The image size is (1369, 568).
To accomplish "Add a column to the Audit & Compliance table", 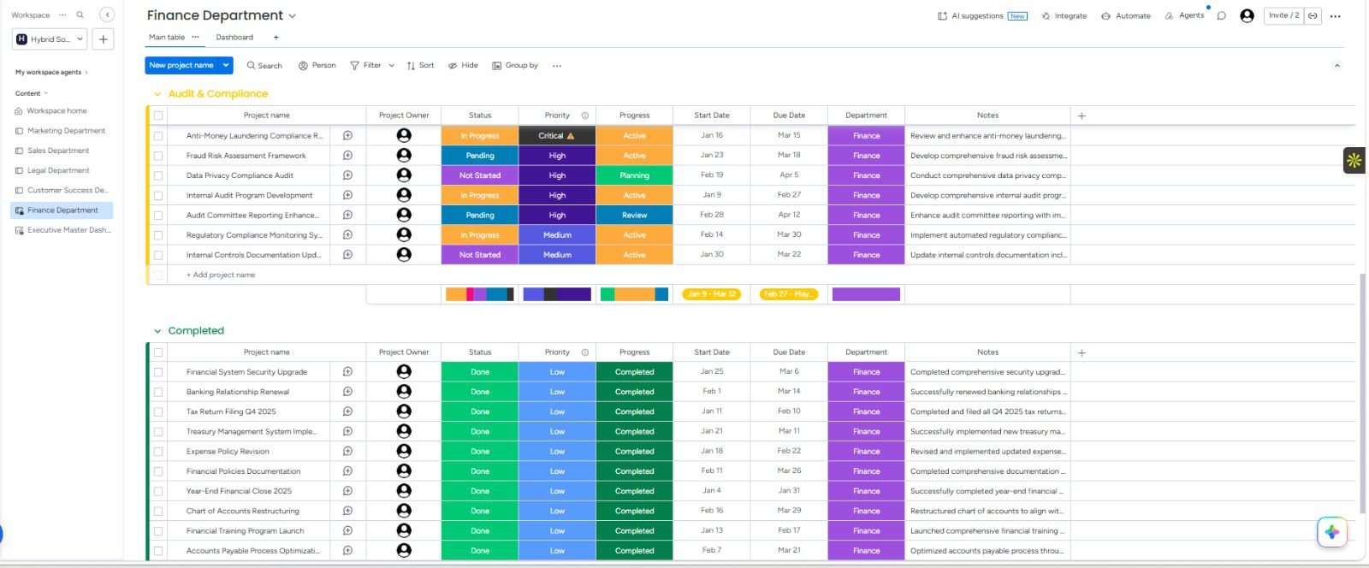I will (1082, 115).
